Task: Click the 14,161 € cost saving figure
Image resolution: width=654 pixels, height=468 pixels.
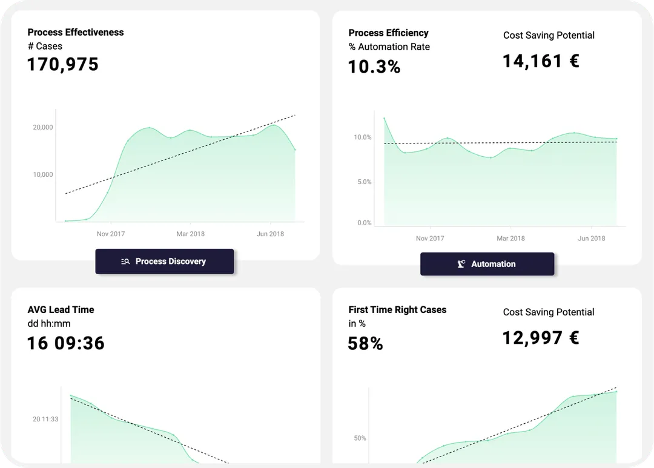Action: pos(541,61)
